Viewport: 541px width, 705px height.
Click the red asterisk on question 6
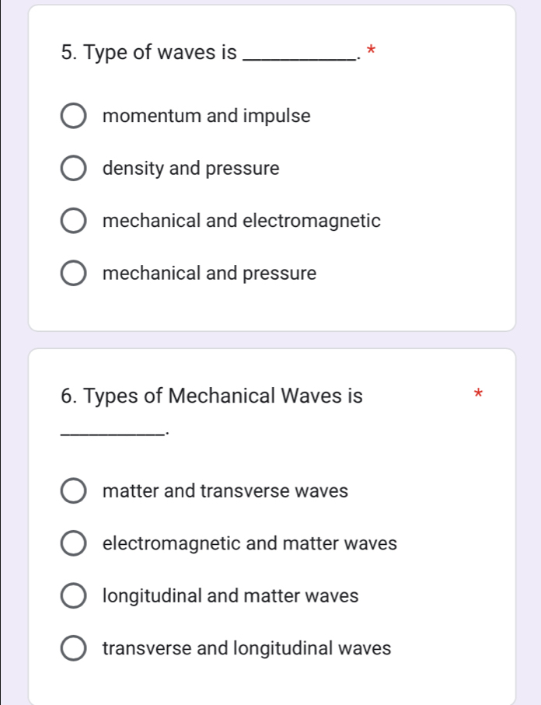click(478, 395)
